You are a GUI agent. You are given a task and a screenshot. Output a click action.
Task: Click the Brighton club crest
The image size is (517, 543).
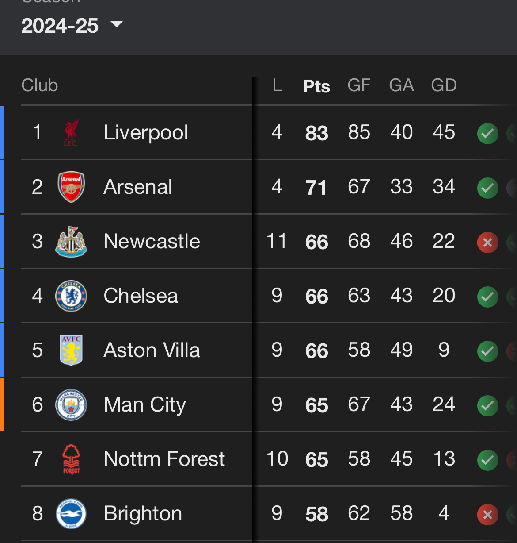click(x=71, y=513)
